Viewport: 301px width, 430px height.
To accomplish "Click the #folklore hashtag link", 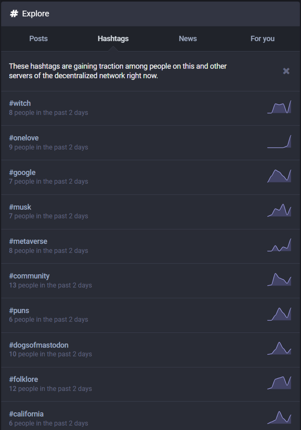I will pyautogui.click(x=23, y=379).
